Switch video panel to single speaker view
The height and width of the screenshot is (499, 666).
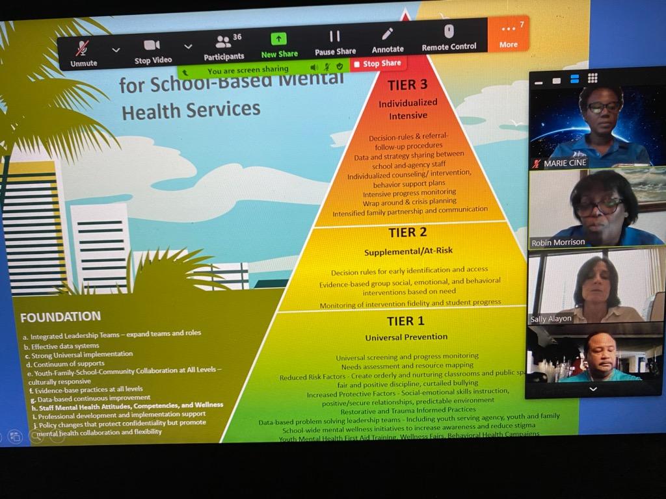[x=557, y=81]
